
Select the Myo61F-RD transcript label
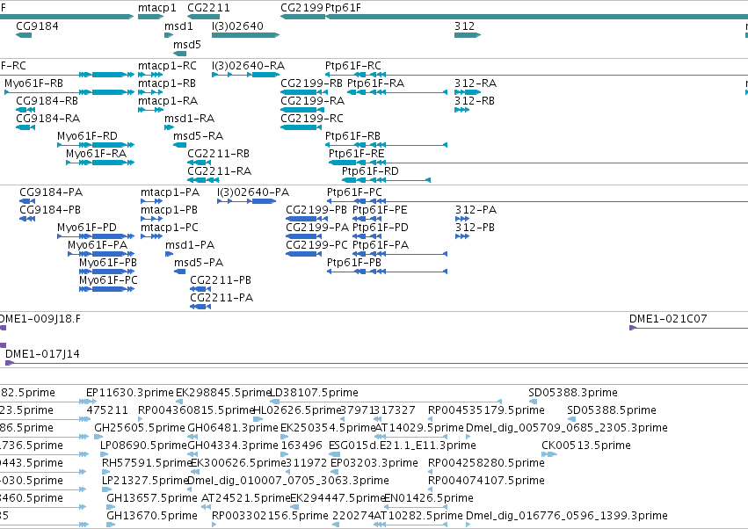click(87, 136)
